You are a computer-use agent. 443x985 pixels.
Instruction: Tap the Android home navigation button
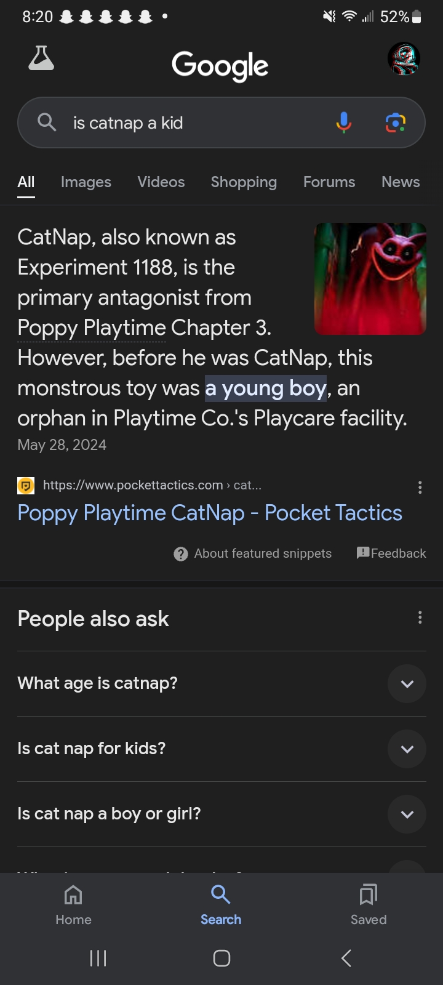tap(221, 958)
